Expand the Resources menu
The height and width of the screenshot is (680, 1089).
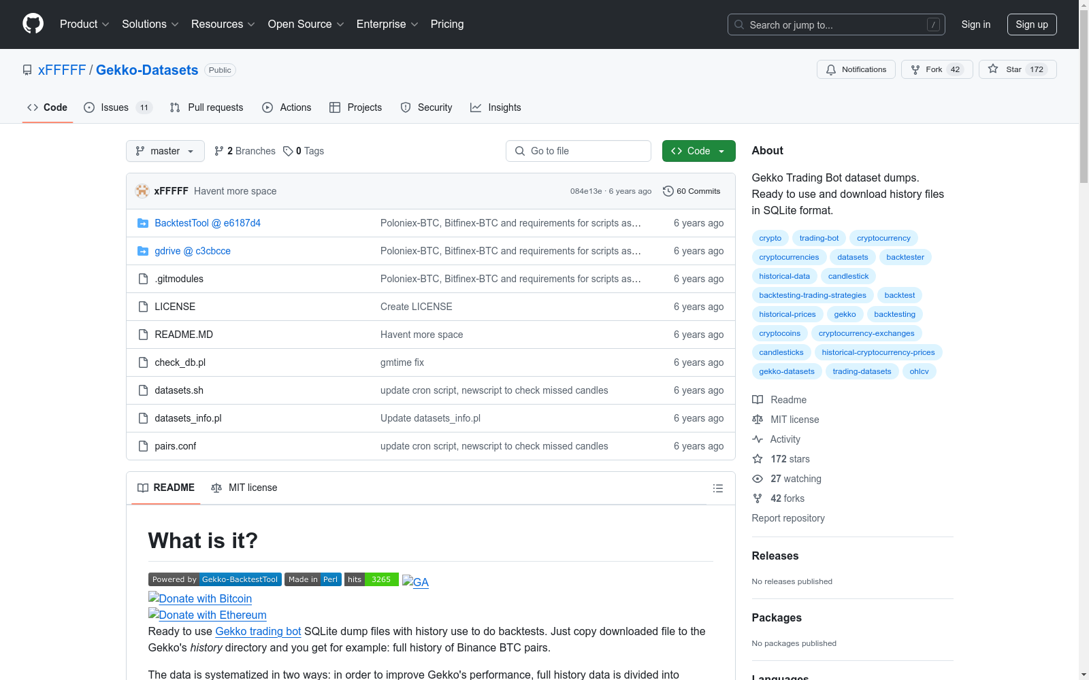tap(223, 24)
